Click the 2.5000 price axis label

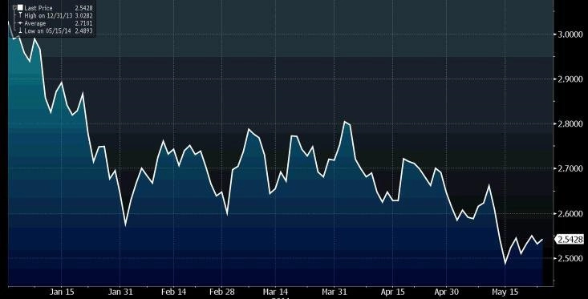pos(570,259)
